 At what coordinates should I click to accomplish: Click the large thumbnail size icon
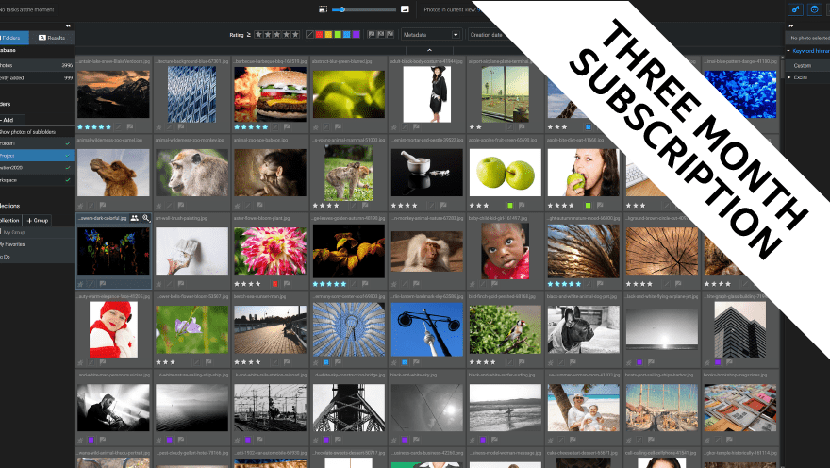point(405,9)
